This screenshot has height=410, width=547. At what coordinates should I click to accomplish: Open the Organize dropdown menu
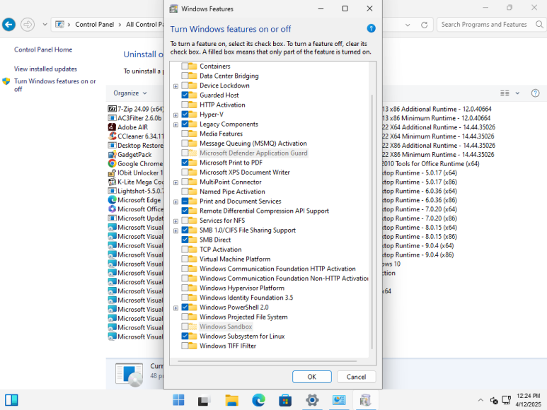pos(129,93)
